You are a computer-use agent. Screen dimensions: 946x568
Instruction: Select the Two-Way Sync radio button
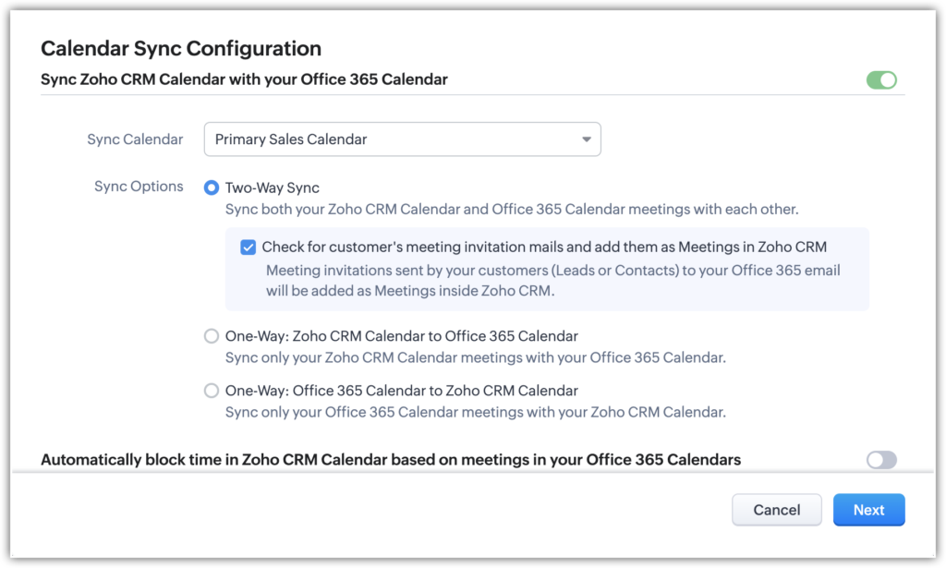coord(211,187)
